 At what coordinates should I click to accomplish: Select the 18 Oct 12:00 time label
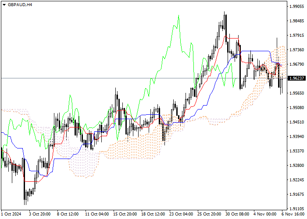153,214
